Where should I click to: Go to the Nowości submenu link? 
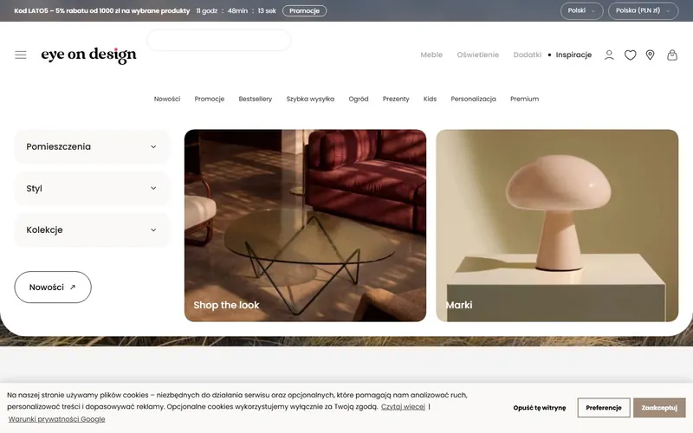pyautogui.click(x=167, y=99)
